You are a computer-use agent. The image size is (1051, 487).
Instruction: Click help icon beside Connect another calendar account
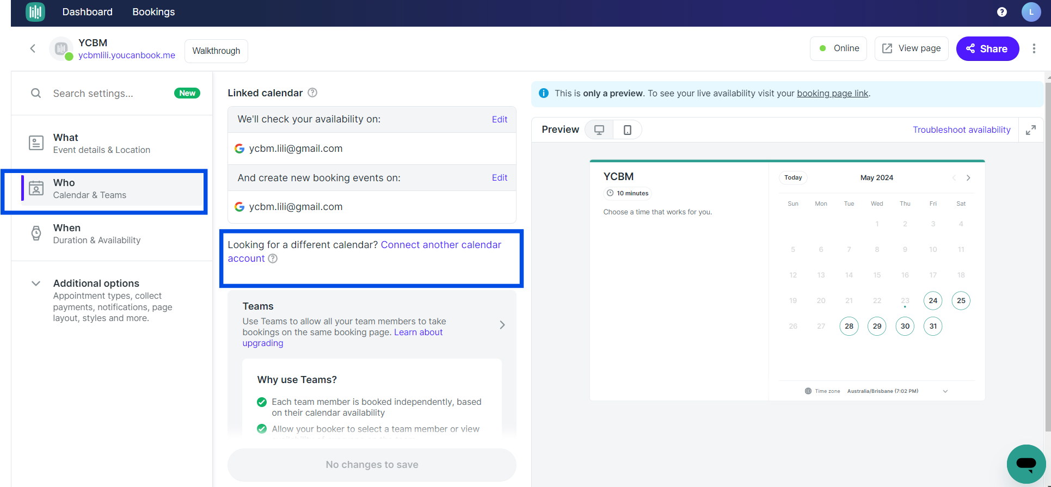pos(273,258)
